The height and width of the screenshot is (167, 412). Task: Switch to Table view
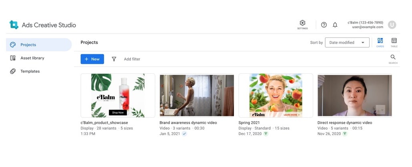coord(394,42)
